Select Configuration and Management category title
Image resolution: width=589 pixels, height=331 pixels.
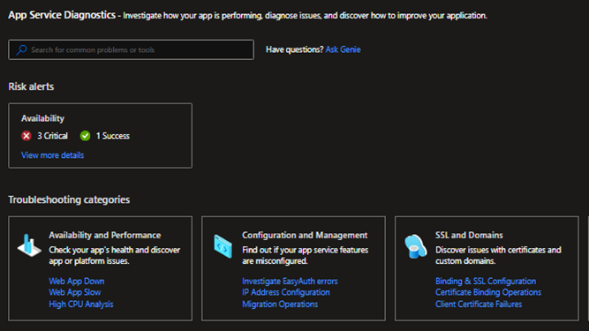pos(305,236)
